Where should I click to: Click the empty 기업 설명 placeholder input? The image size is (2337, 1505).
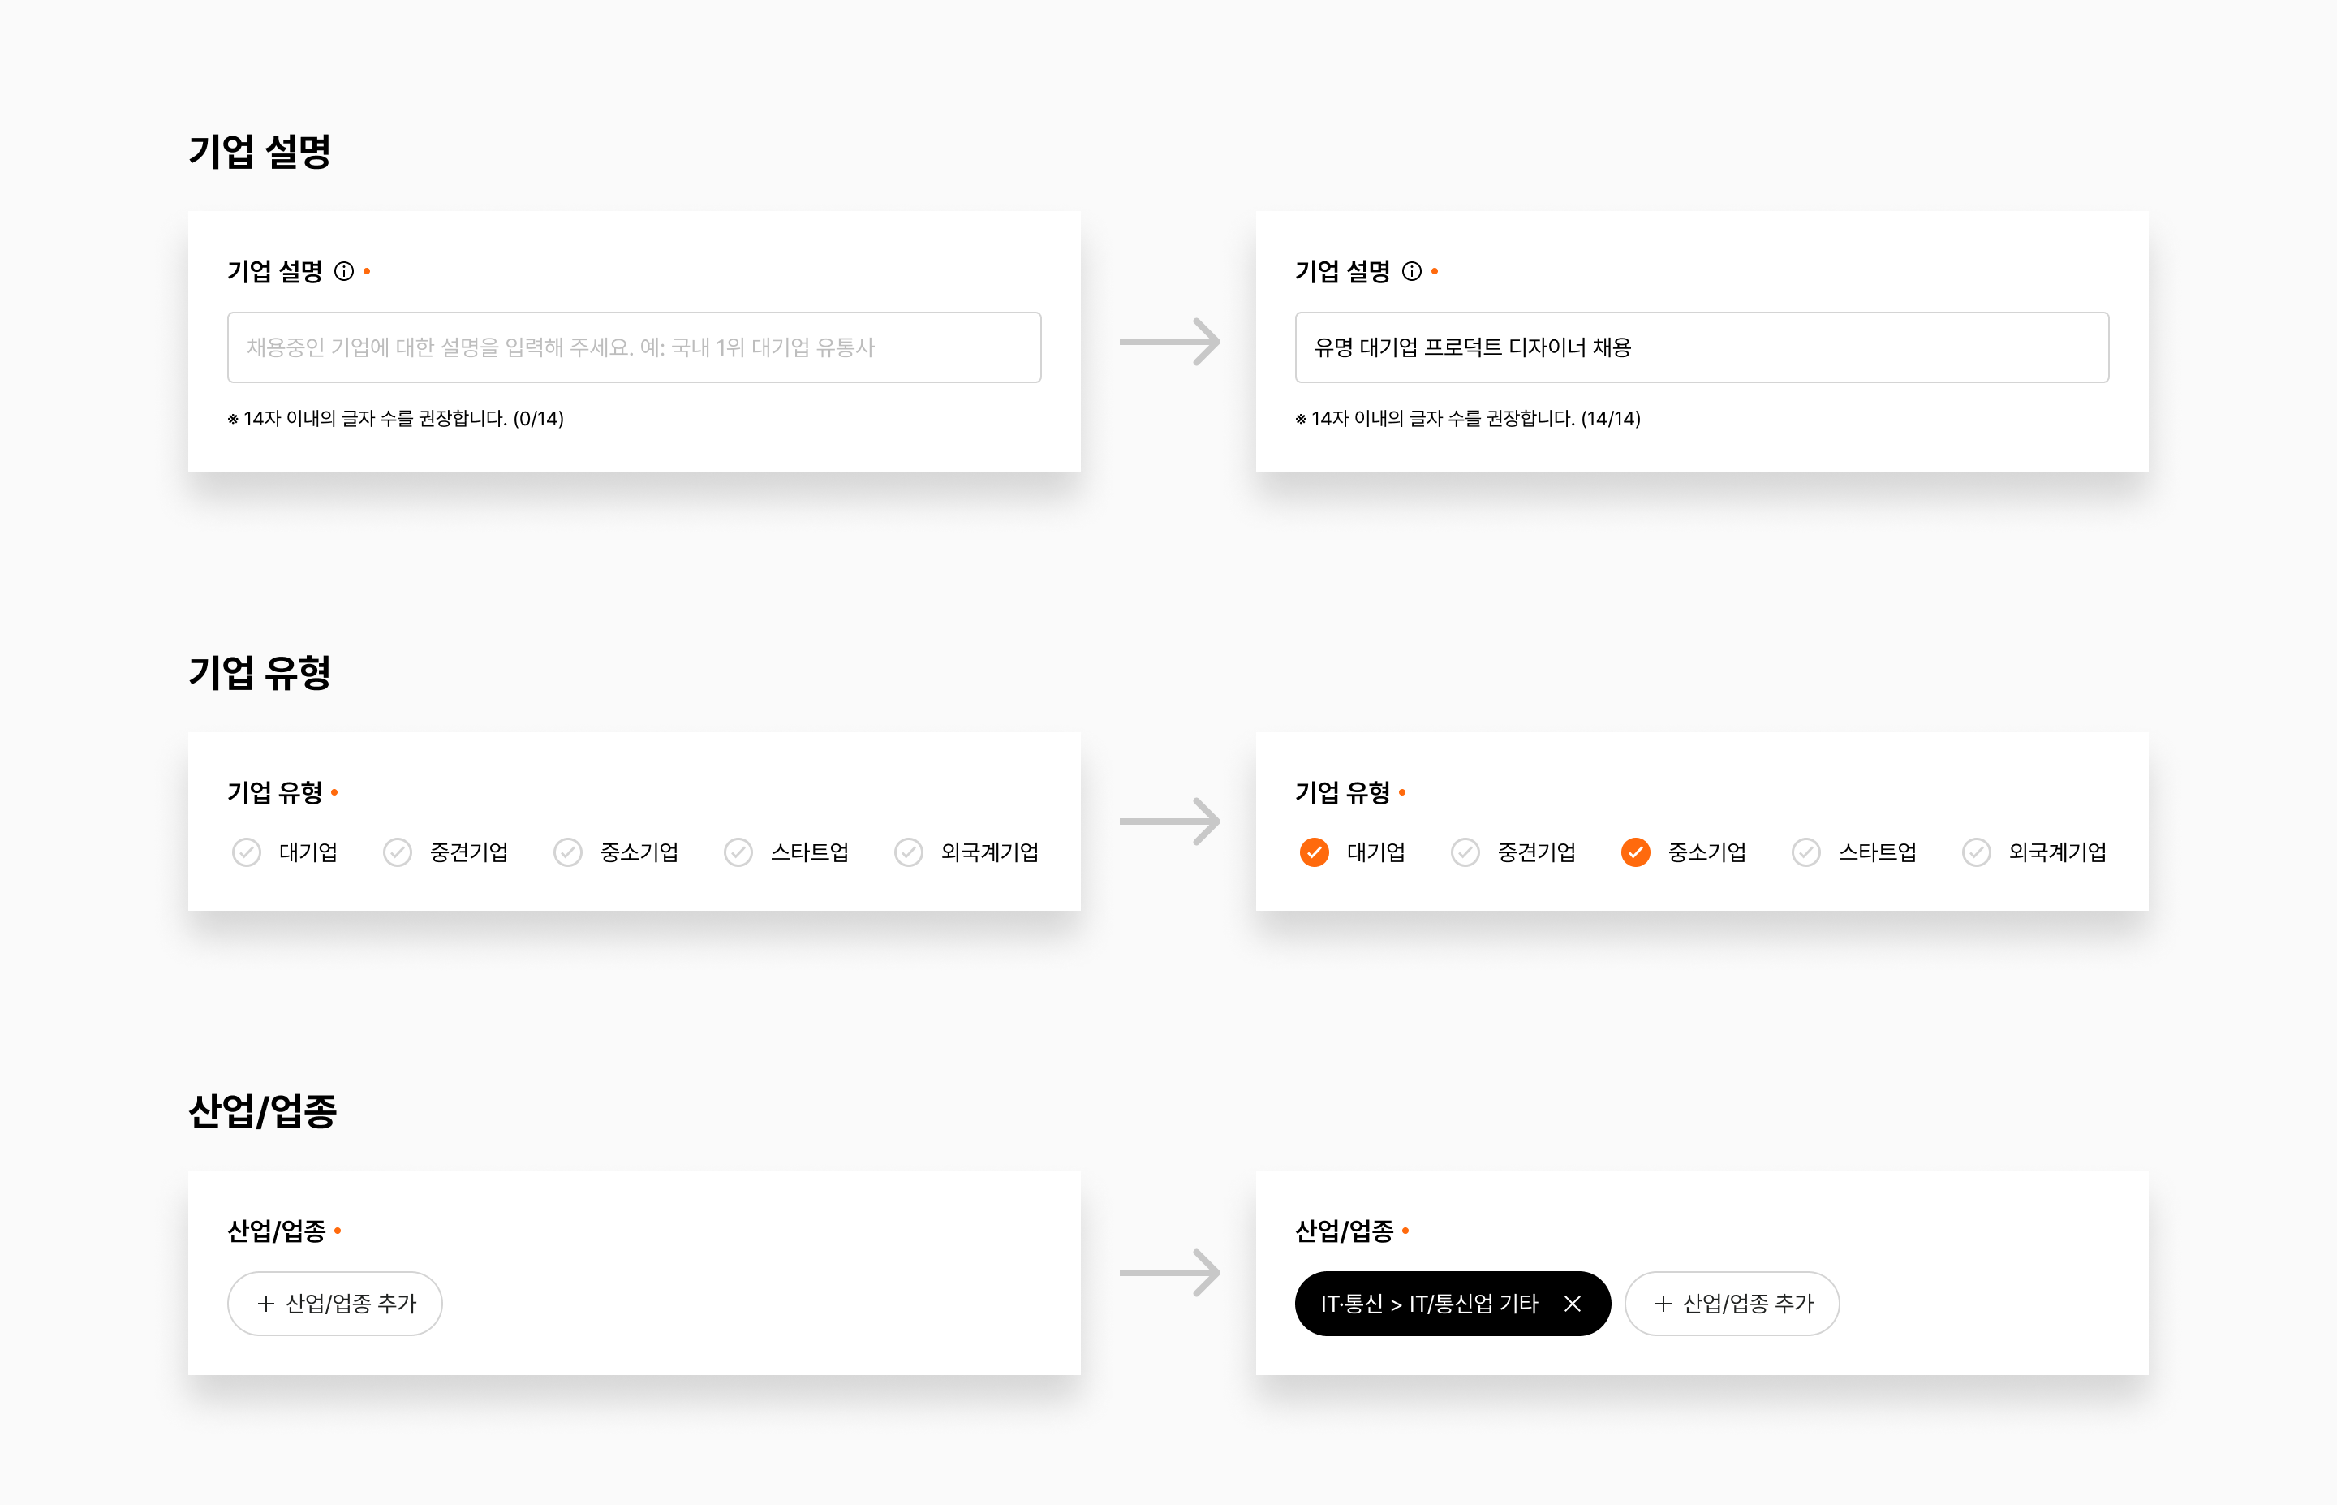coord(634,347)
